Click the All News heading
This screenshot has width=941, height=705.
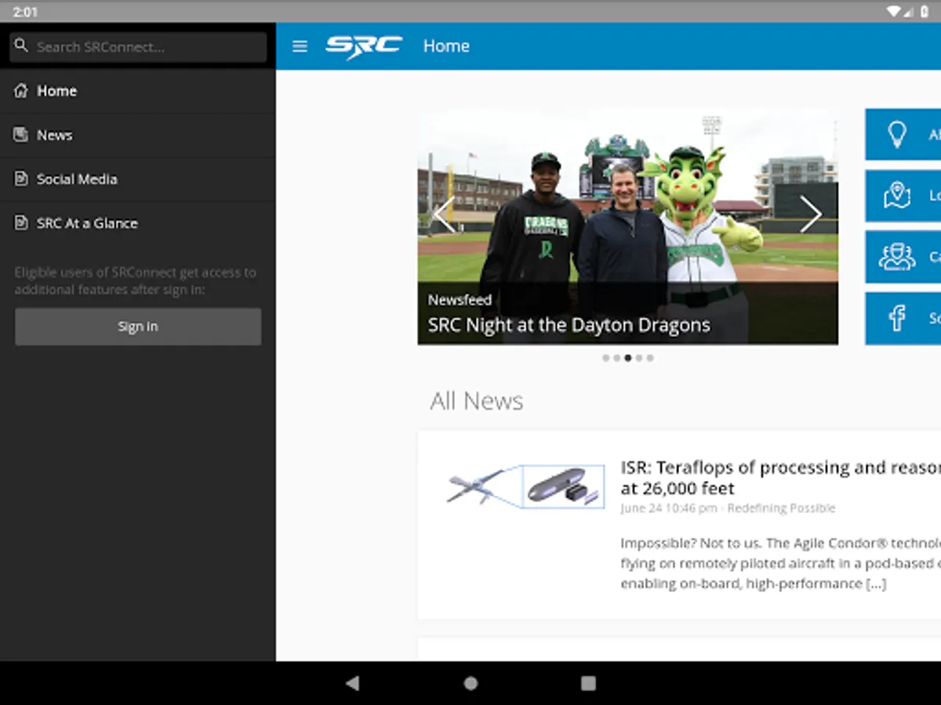(x=477, y=401)
